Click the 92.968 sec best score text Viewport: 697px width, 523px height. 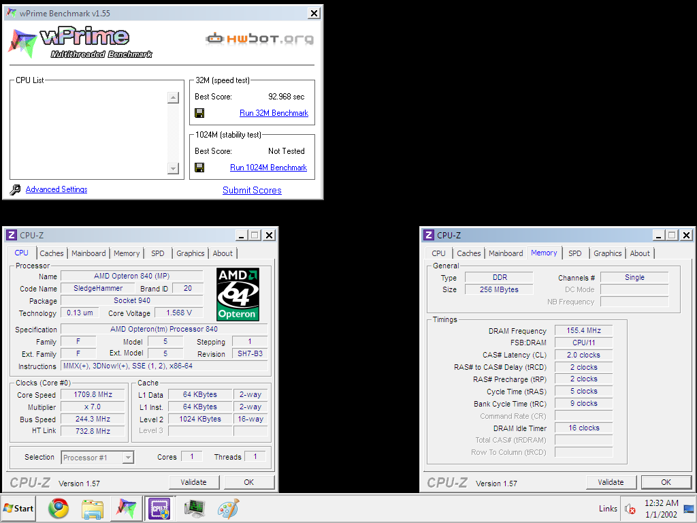coord(287,97)
